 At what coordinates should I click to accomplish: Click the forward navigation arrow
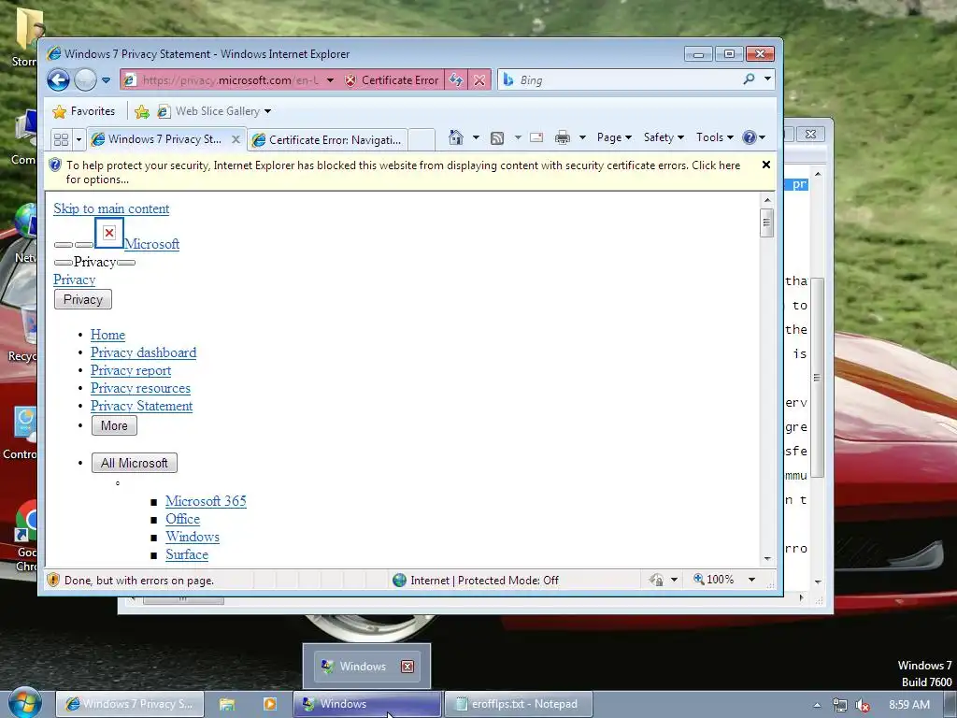[x=85, y=80]
